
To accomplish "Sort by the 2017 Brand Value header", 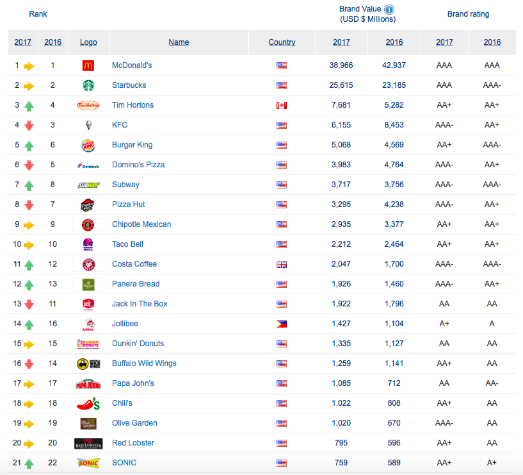I will pos(341,42).
